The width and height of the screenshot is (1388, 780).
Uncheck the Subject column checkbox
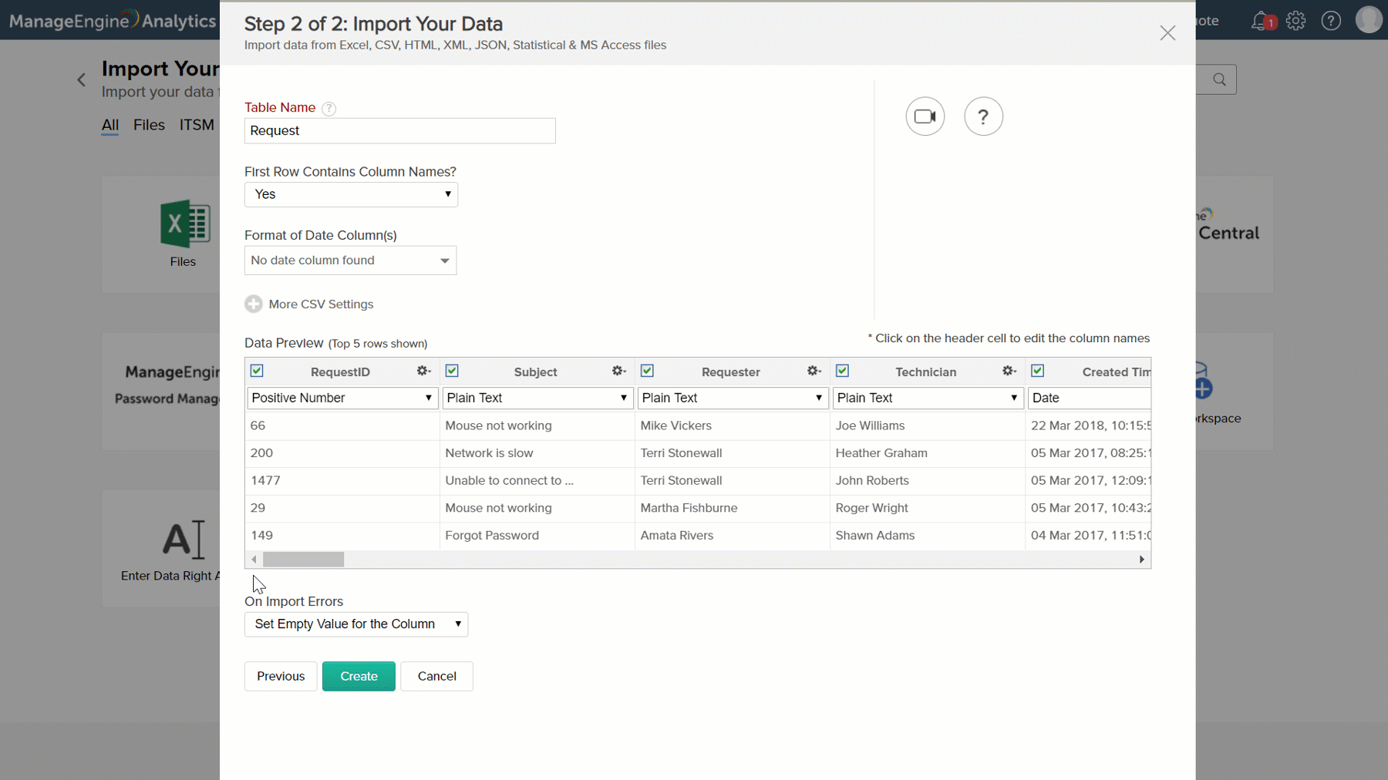pyautogui.click(x=453, y=372)
